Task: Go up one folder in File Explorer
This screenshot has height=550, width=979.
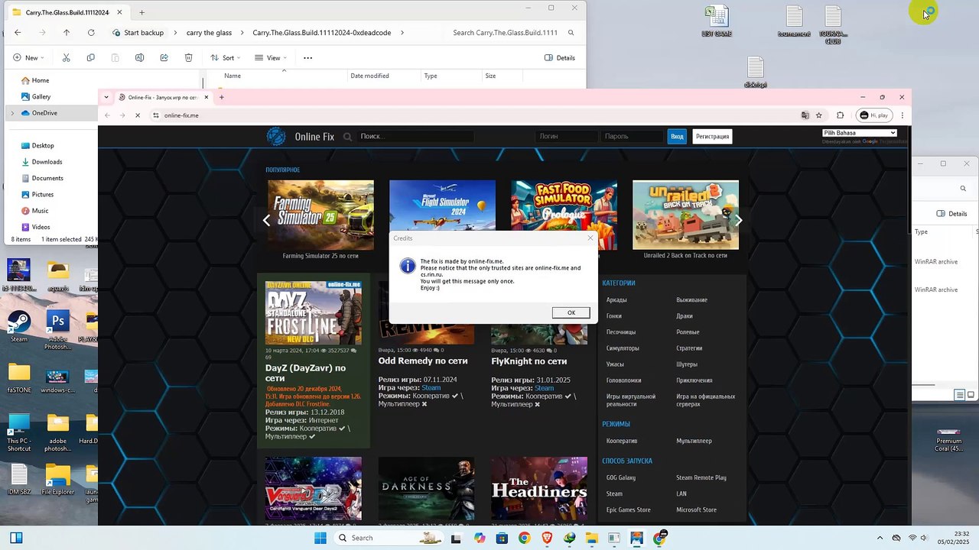Action: (x=67, y=33)
